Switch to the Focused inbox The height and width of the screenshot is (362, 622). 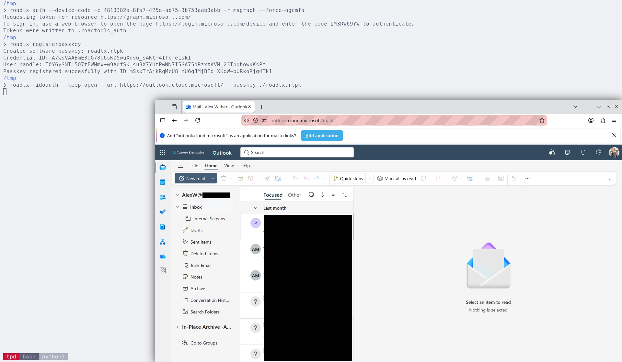273,195
